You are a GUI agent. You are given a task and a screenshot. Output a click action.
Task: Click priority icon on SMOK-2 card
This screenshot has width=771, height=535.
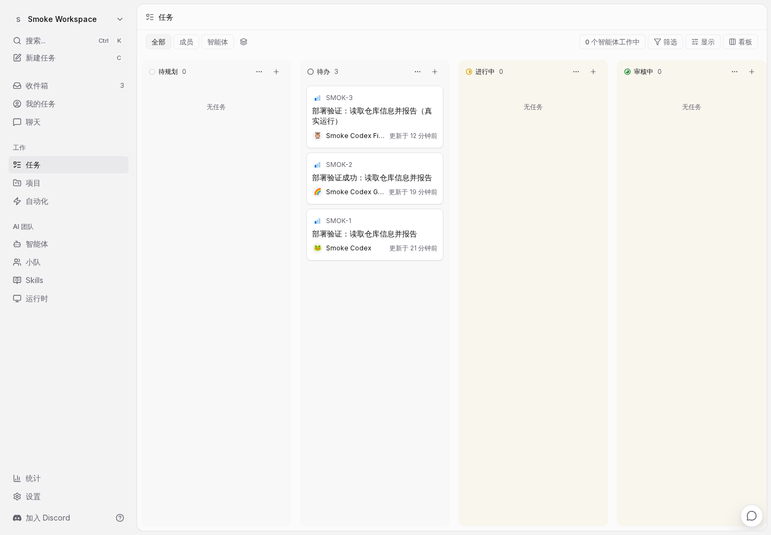coord(318,165)
